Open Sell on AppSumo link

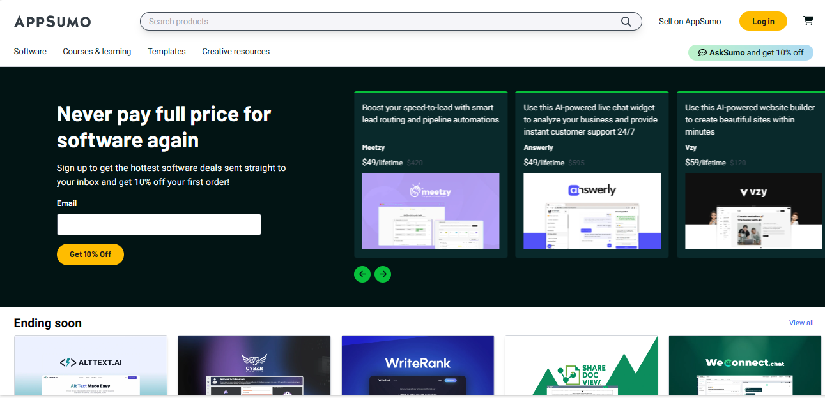(x=690, y=21)
